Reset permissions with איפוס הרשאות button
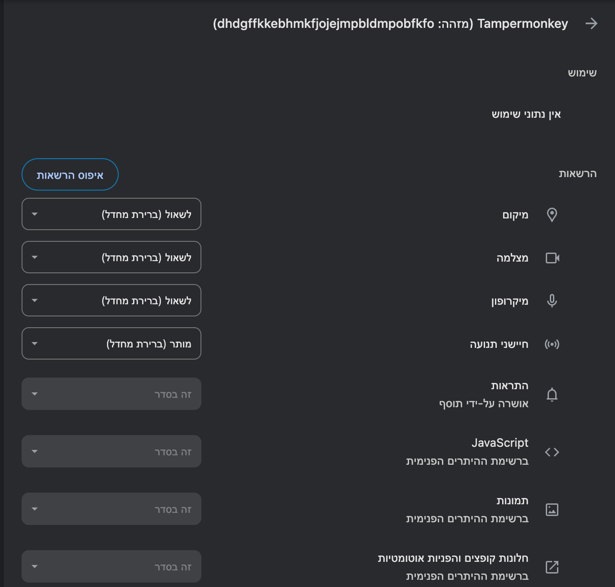 point(70,174)
